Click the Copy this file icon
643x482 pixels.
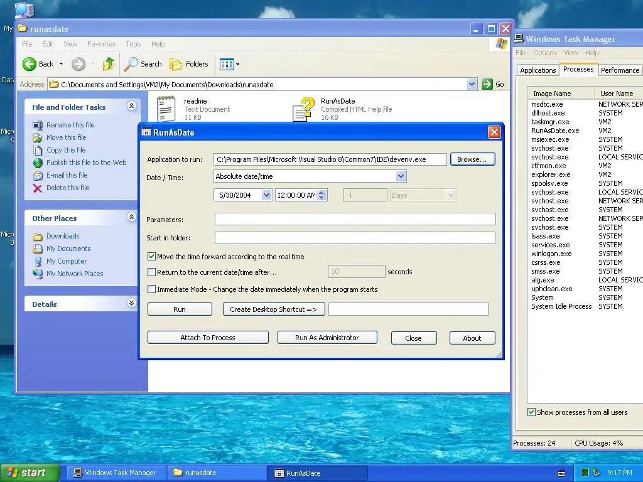(37, 150)
